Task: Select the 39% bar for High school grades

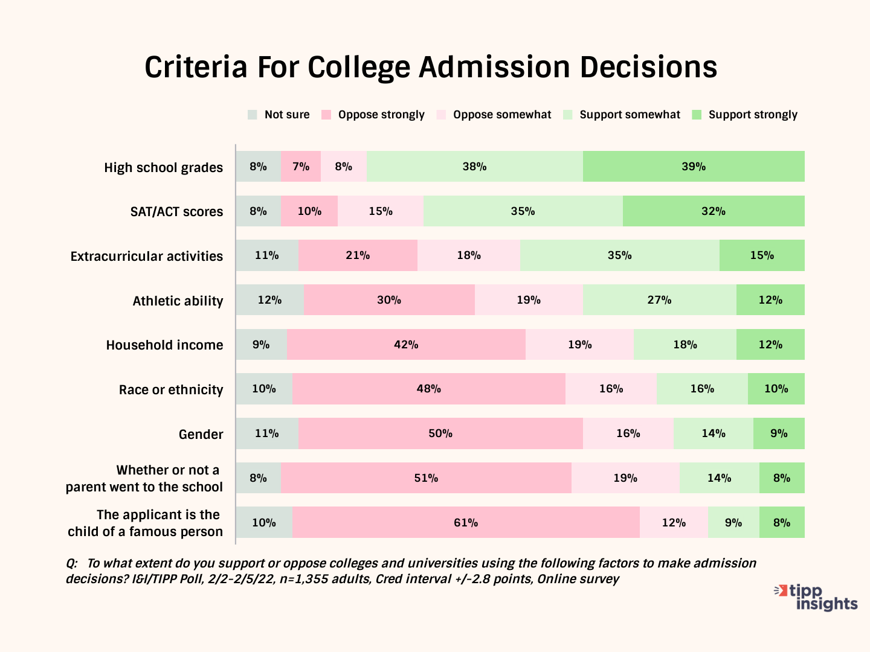Action: (694, 167)
